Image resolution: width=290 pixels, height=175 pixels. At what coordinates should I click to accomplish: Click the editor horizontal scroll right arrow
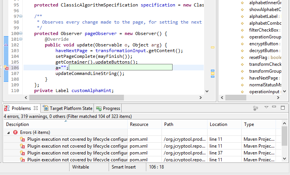[x=200, y=98]
